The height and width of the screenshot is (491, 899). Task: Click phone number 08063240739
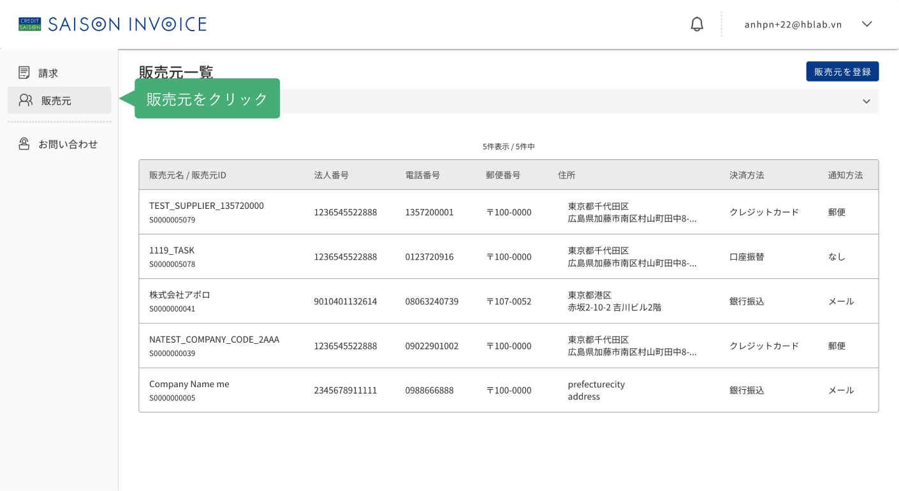pyautogui.click(x=432, y=301)
